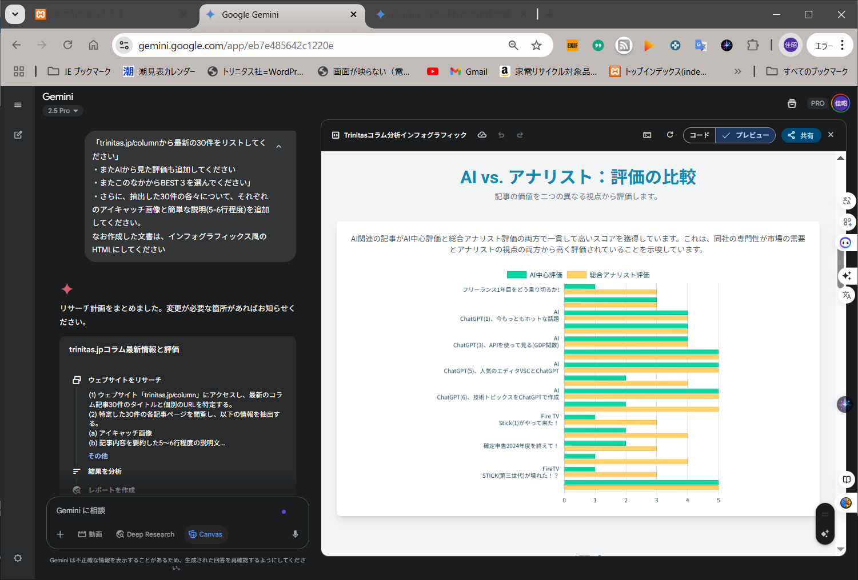Toggle the 総合アナリスト評価 legend series
The width and height of the screenshot is (858, 580).
point(608,275)
